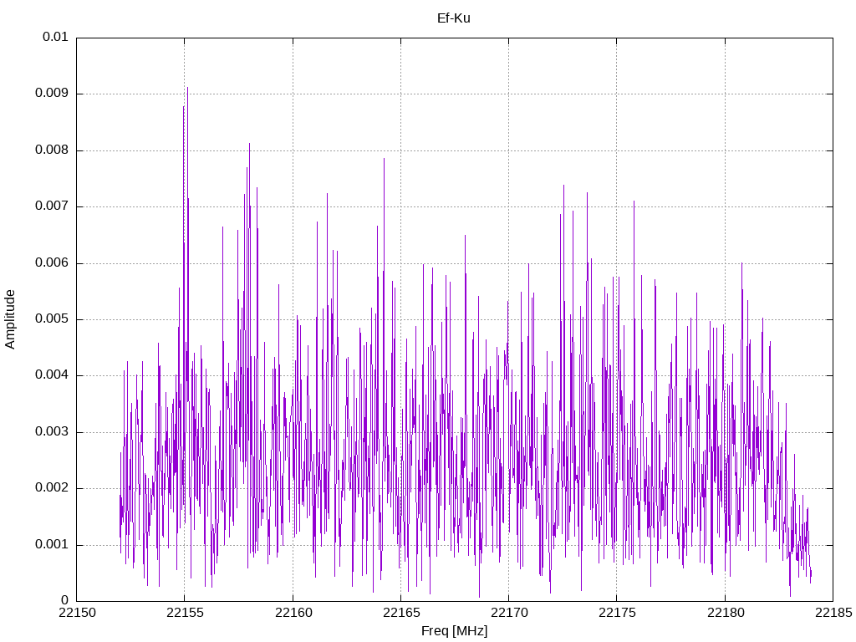The width and height of the screenshot is (856, 642).
Task: Click the 0.008 y-axis tick label
Action: pos(52,150)
